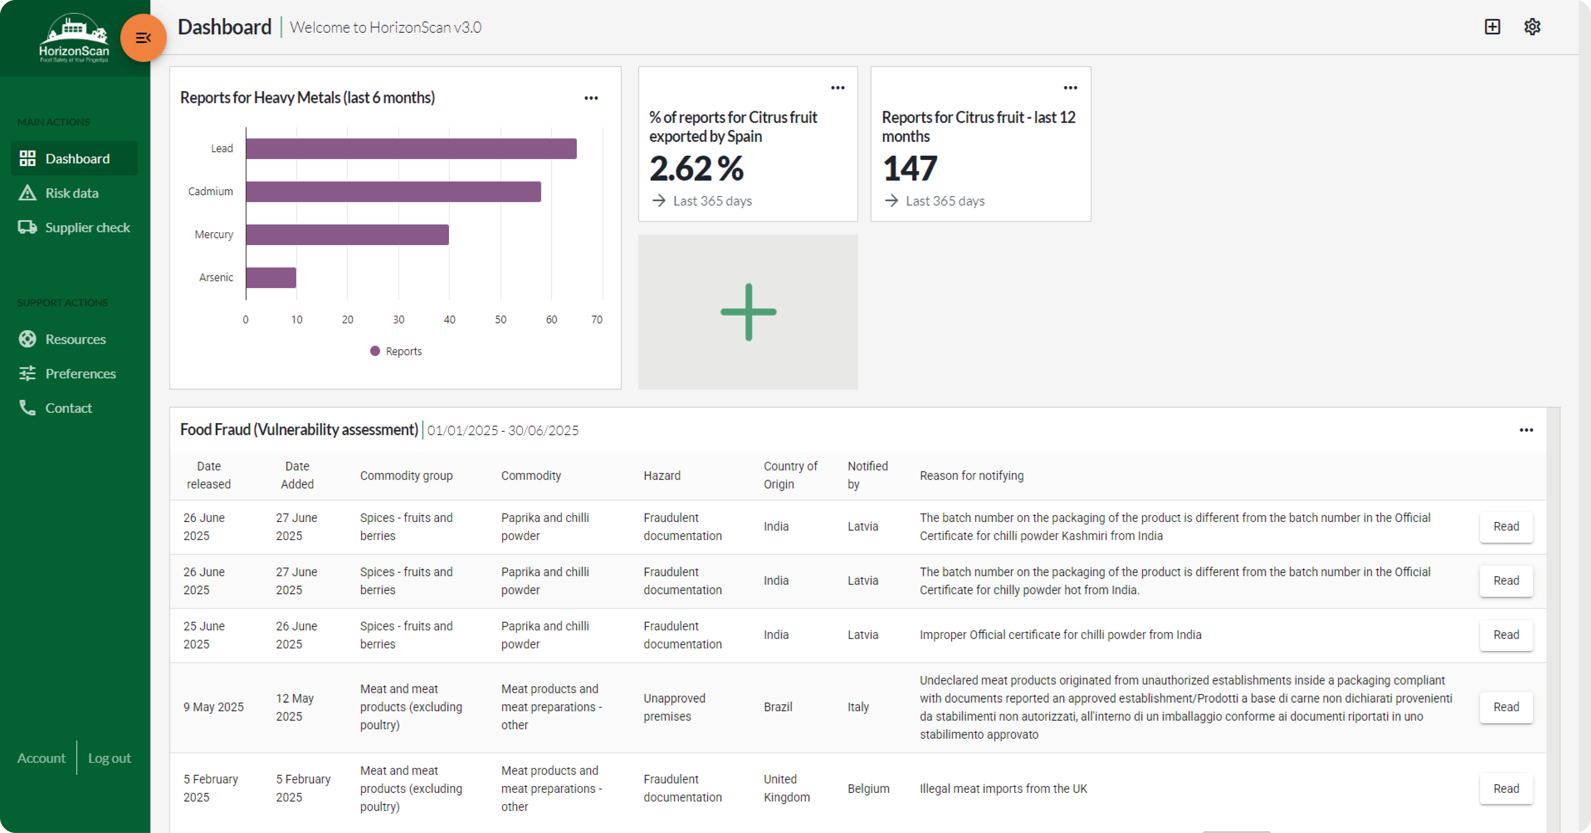Click the Supplier check truck icon

pyautogui.click(x=27, y=227)
